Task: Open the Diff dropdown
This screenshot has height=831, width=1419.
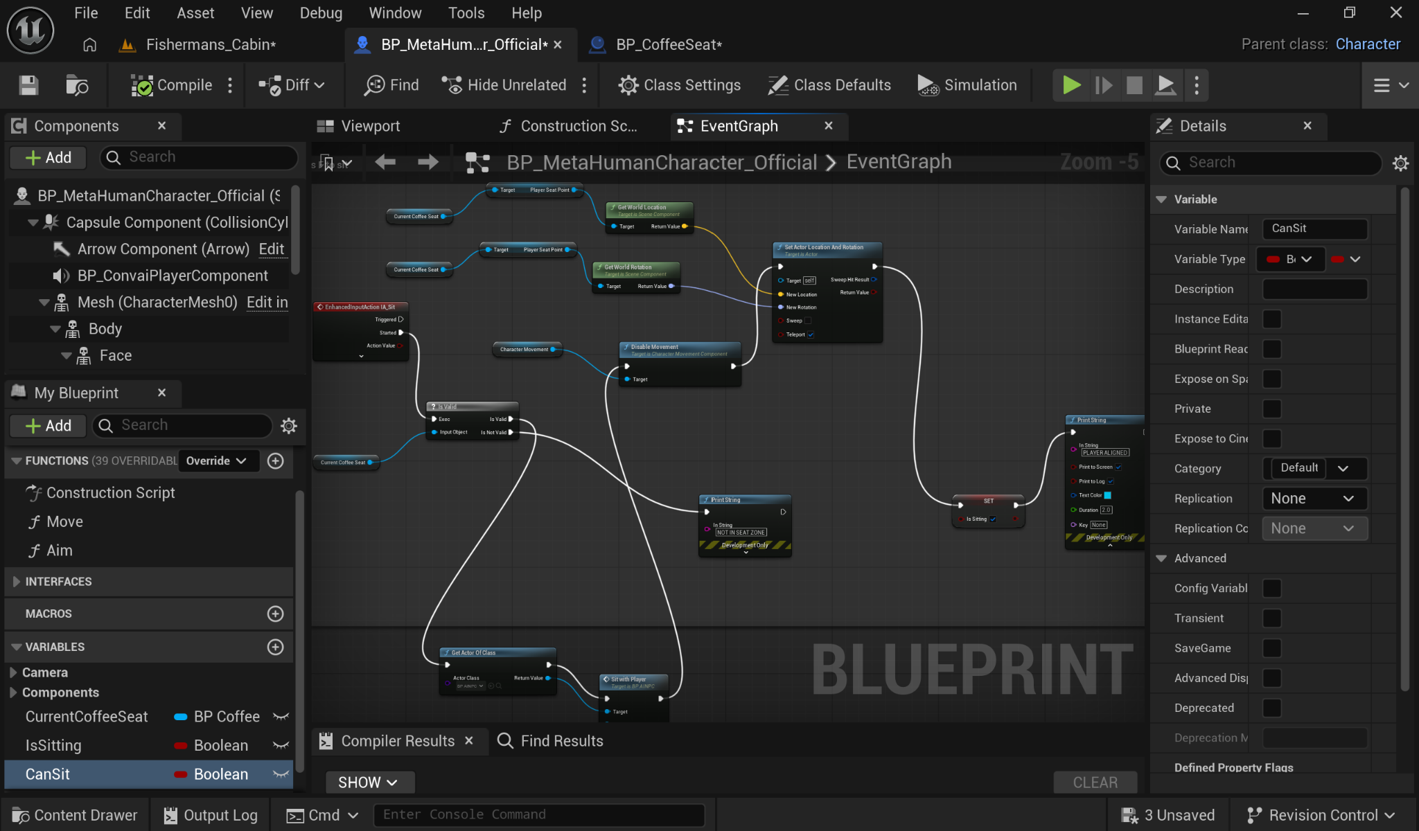Action: 292,85
